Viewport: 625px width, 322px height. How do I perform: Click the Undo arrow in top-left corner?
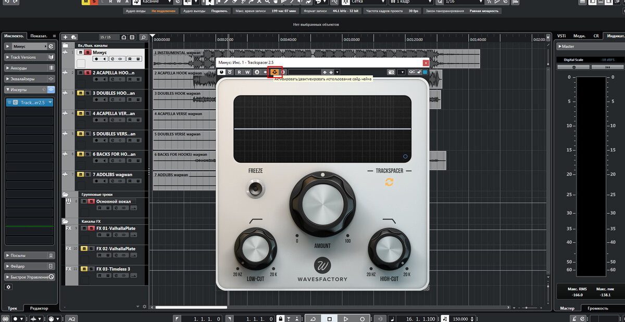[x=6, y=3]
